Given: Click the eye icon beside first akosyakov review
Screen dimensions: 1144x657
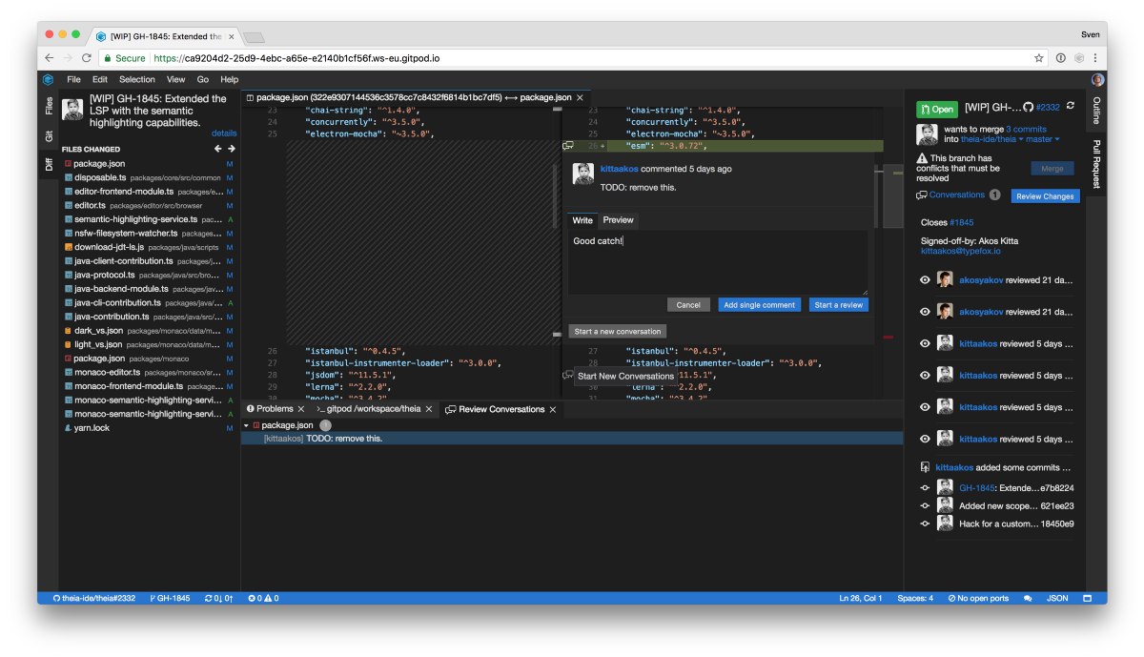Looking at the screenshot, I should coord(924,279).
